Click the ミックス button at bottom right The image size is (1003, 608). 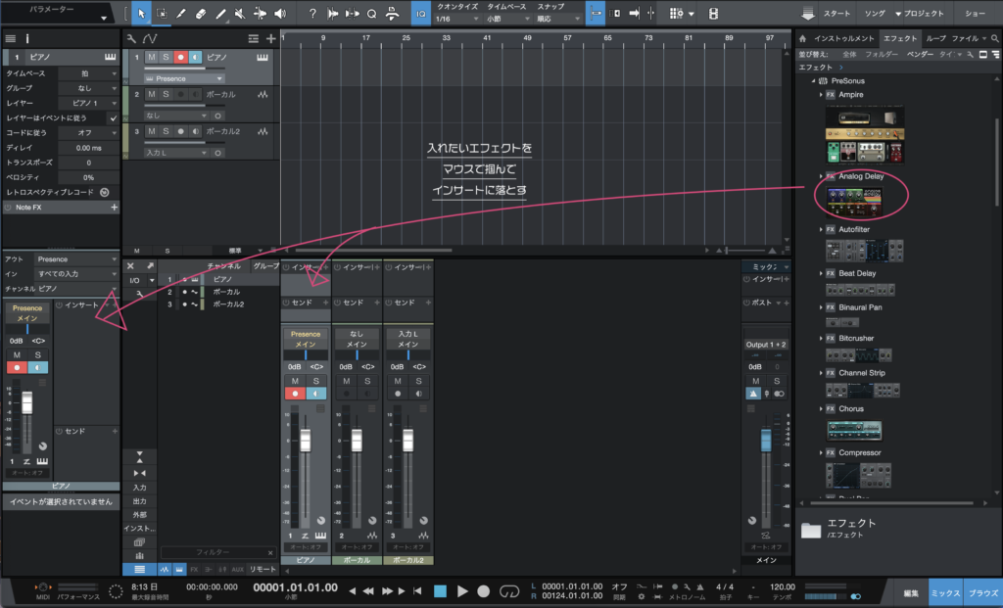click(x=945, y=593)
